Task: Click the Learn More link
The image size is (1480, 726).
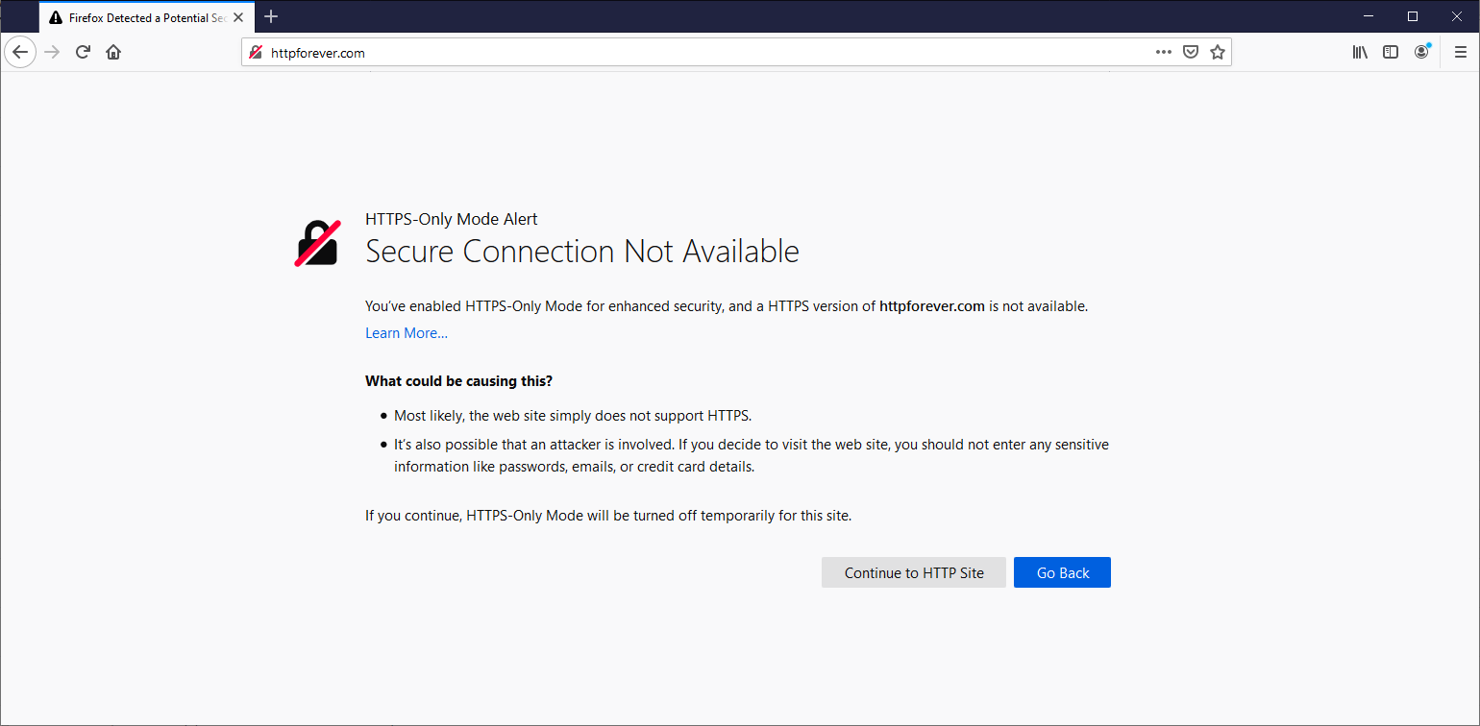Action: coord(406,333)
